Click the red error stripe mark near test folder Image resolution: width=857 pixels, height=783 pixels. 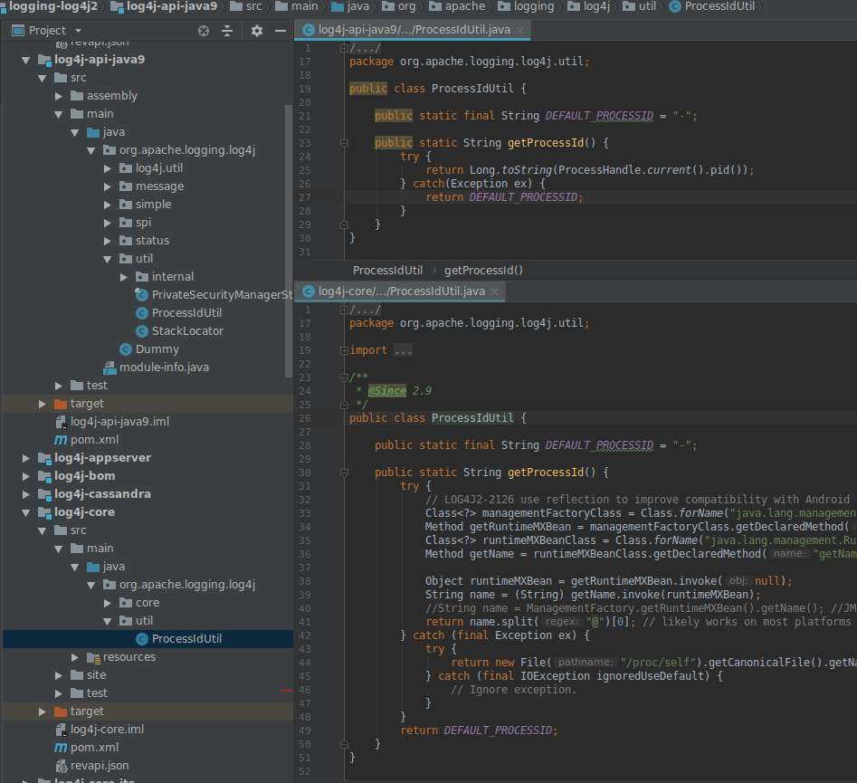286,691
